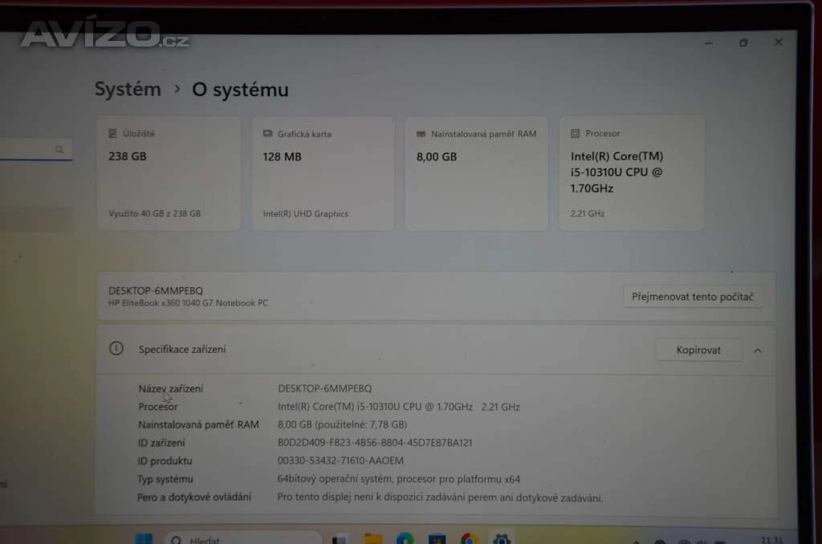Click the info icon beside Specifikace zařízení
822x544 pixels.
click(x=116, y=348)
